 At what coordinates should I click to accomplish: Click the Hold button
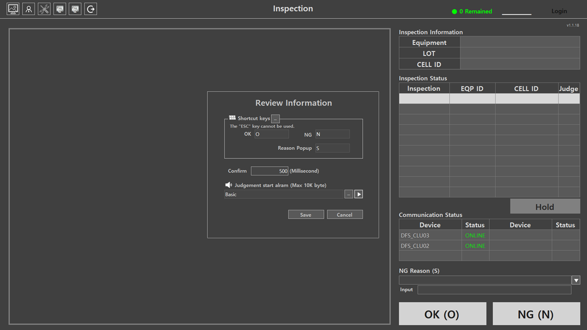[x=545, y=207]
